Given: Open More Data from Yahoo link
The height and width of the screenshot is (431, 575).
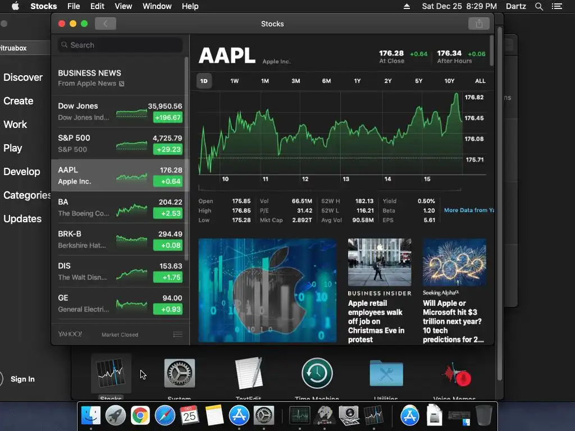Looking at the screenshot, I should click(469, 210).
